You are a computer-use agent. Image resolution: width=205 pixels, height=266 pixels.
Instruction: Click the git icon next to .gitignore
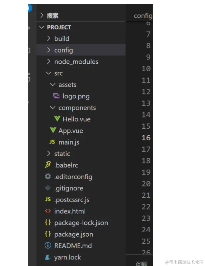pyautogui.click(x=48, y=188)
